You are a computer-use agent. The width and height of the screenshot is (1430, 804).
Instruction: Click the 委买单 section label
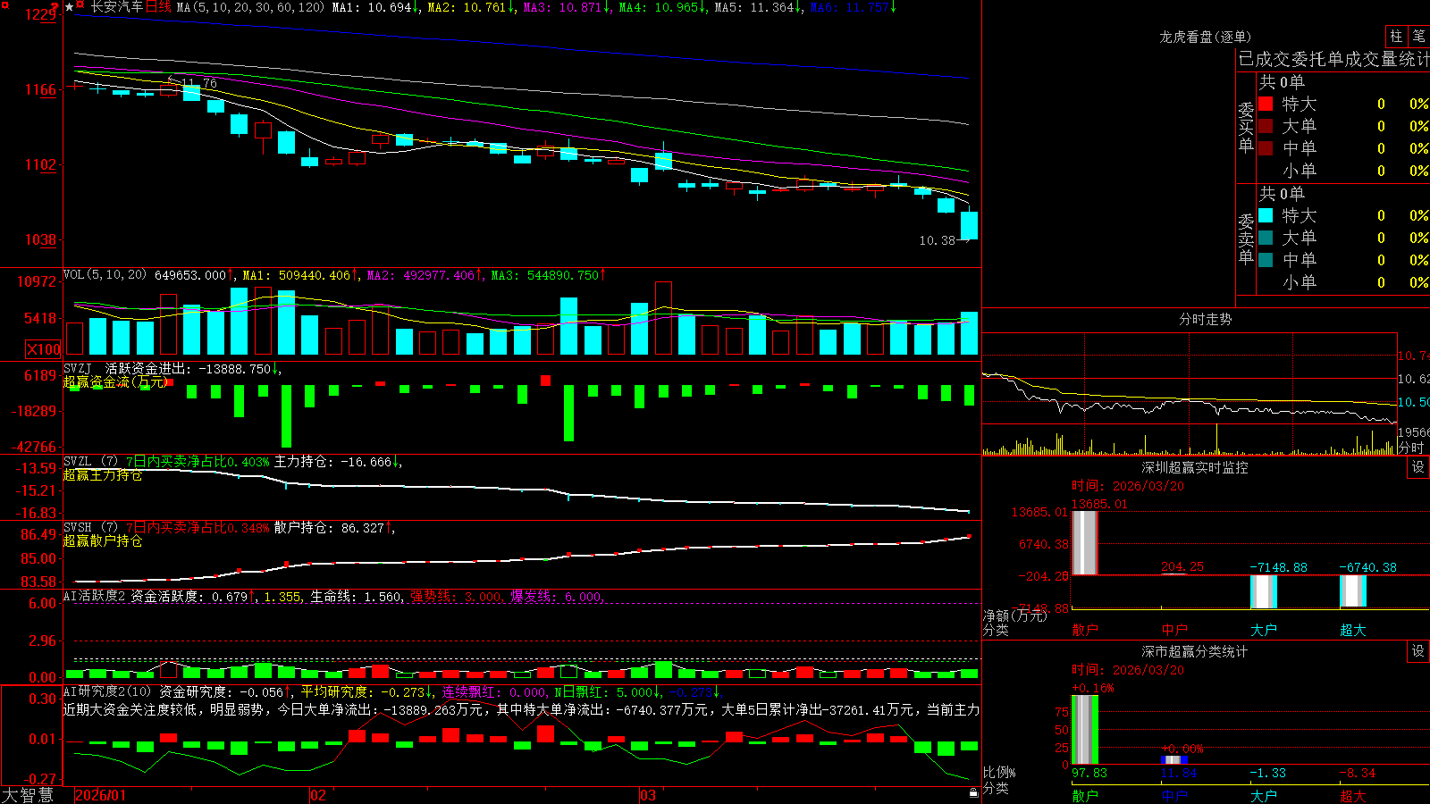point(1246,128)
